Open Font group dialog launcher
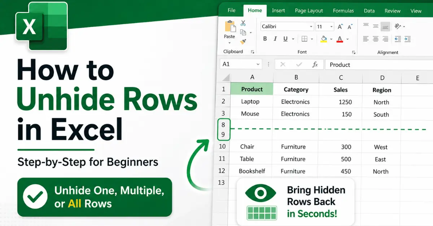This screenshot has width=433, height=226. [x=353, y=52]
